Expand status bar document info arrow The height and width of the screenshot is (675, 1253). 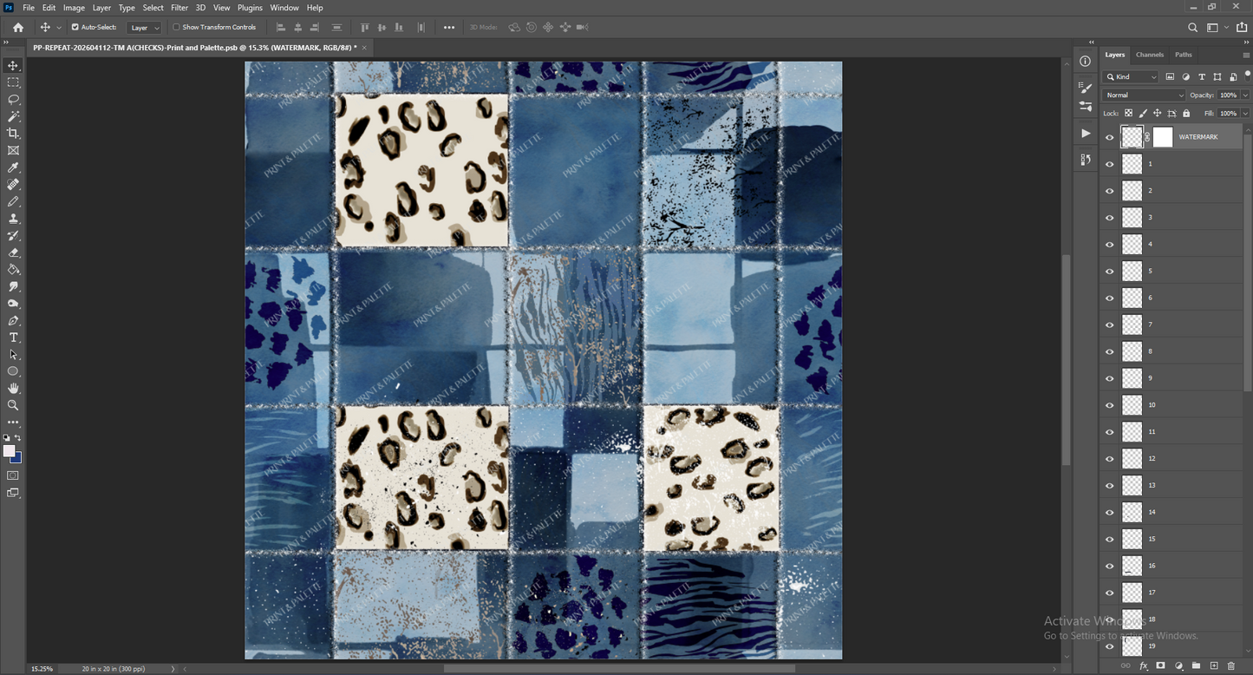point(173,669)
